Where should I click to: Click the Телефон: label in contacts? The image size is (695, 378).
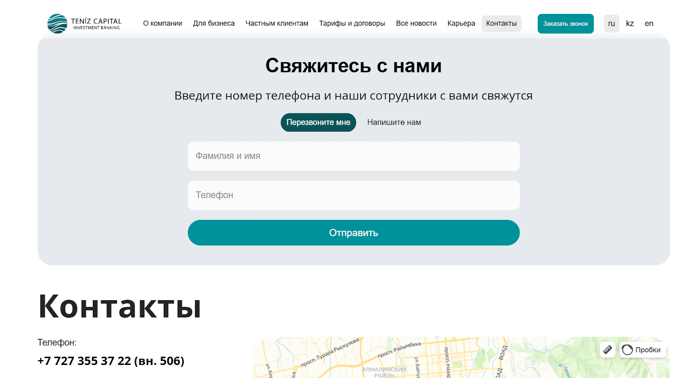point(57,342)
